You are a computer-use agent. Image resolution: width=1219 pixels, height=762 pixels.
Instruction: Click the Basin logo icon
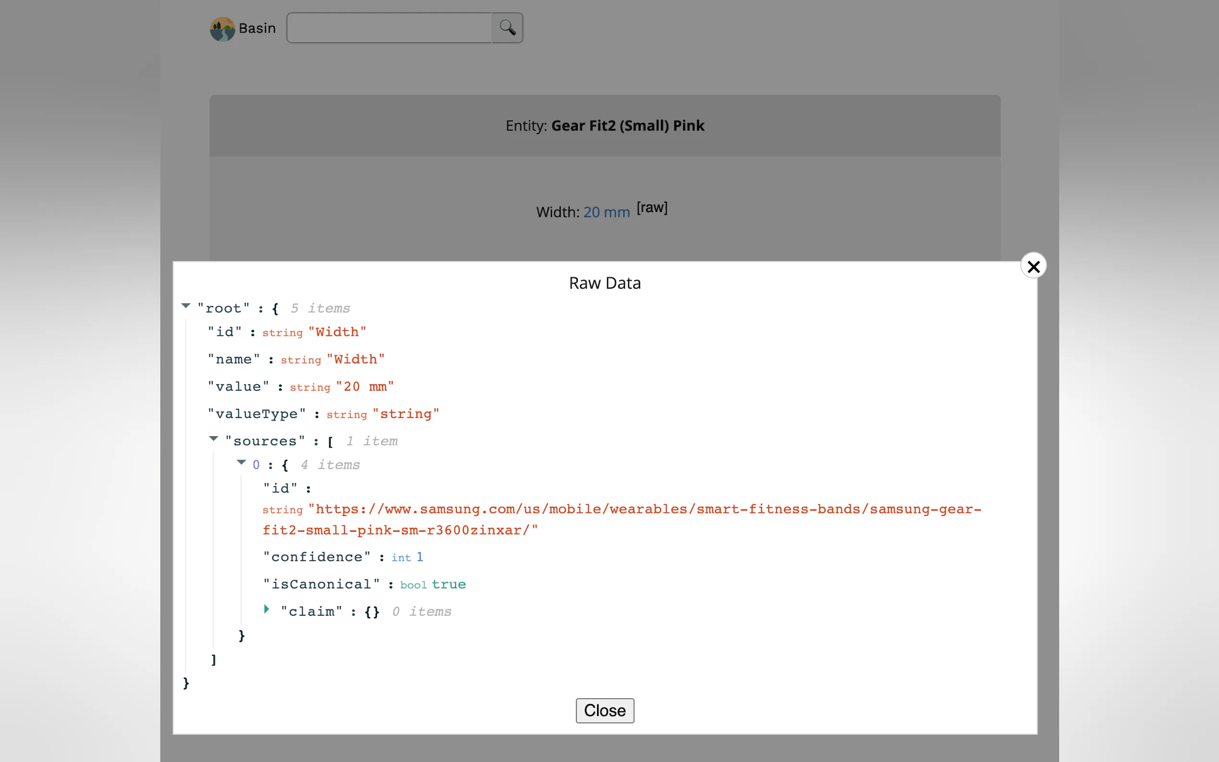(x=222, y=29)
